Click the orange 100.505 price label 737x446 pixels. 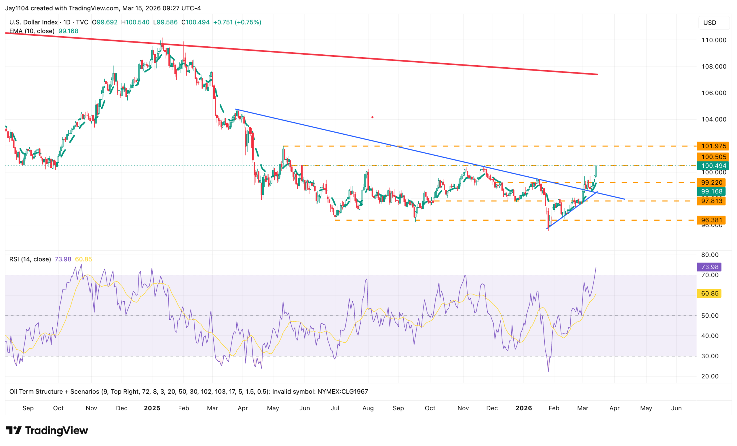click(x=713, y=157)
